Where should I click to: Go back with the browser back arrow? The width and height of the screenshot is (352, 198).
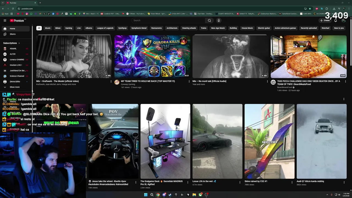(3, 9)
